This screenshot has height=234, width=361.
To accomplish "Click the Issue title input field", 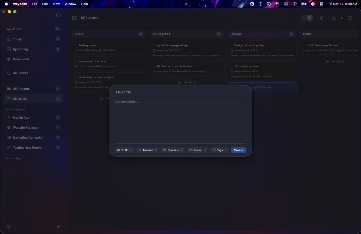I will click(x=180, y=93).
